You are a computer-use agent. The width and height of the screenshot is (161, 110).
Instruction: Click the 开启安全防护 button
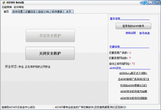(50, 36)
